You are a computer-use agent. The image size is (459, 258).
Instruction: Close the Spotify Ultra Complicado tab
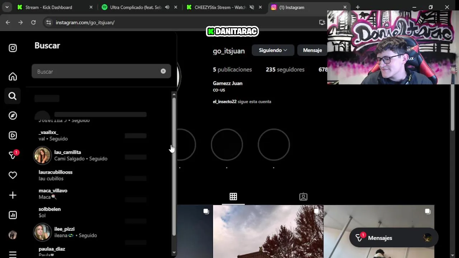coord(176,7)
